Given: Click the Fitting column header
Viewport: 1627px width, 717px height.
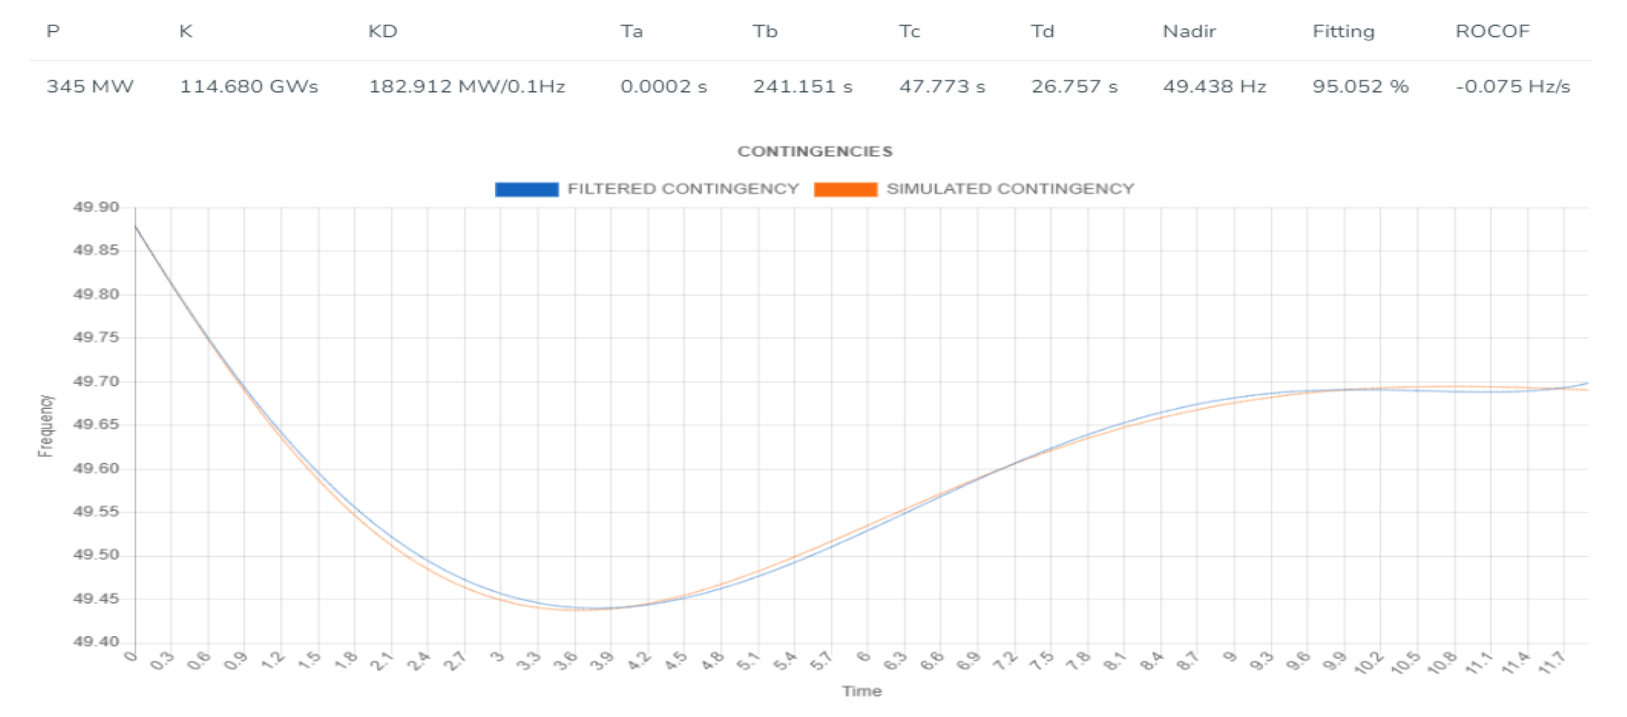Looking at the screenshot, I should coord(1343,31).
